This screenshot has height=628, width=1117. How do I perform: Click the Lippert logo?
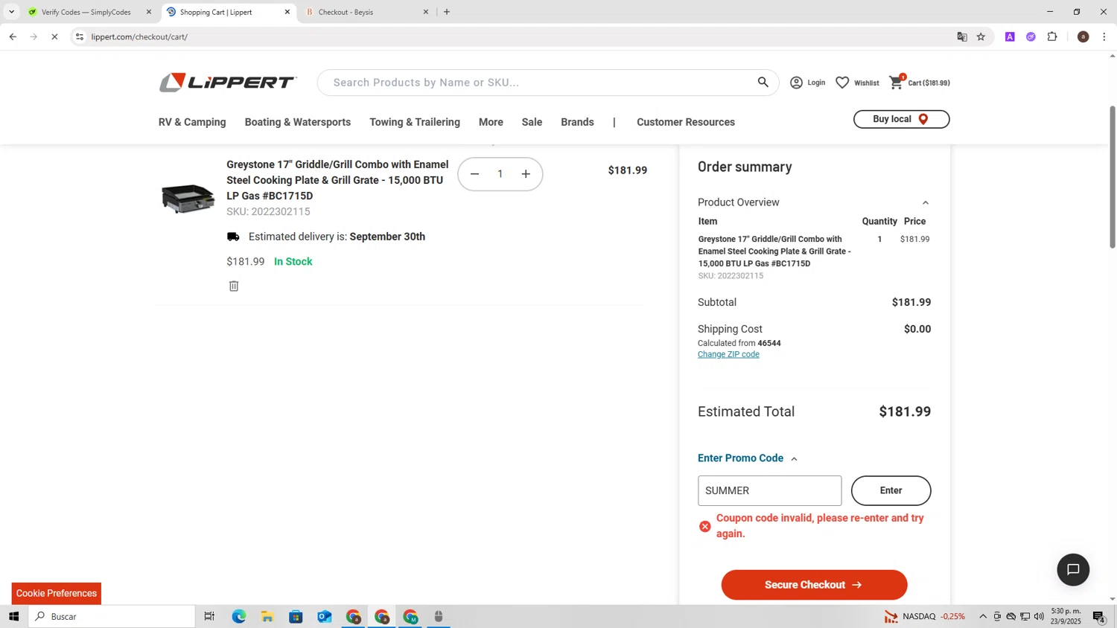click(228, 83)
